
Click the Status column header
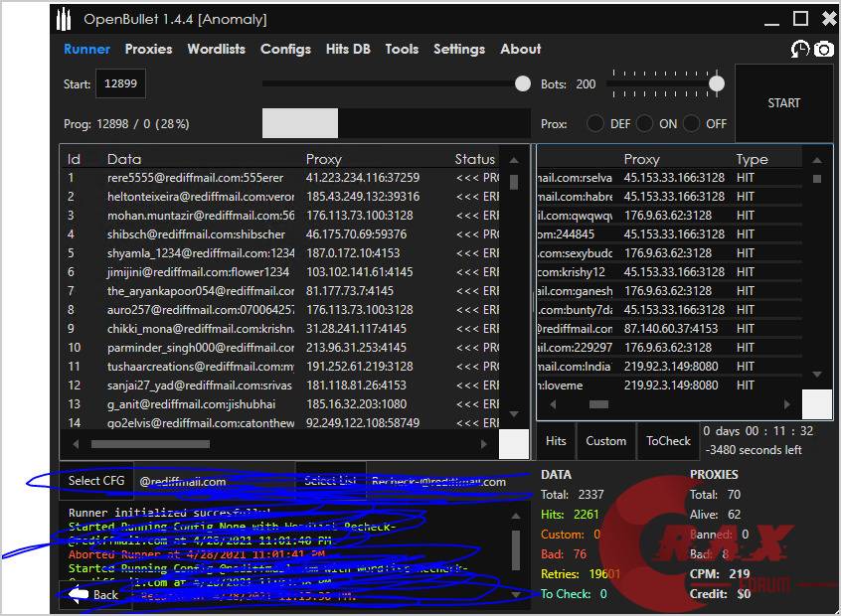pyautogui.click(x=475, y=159)
